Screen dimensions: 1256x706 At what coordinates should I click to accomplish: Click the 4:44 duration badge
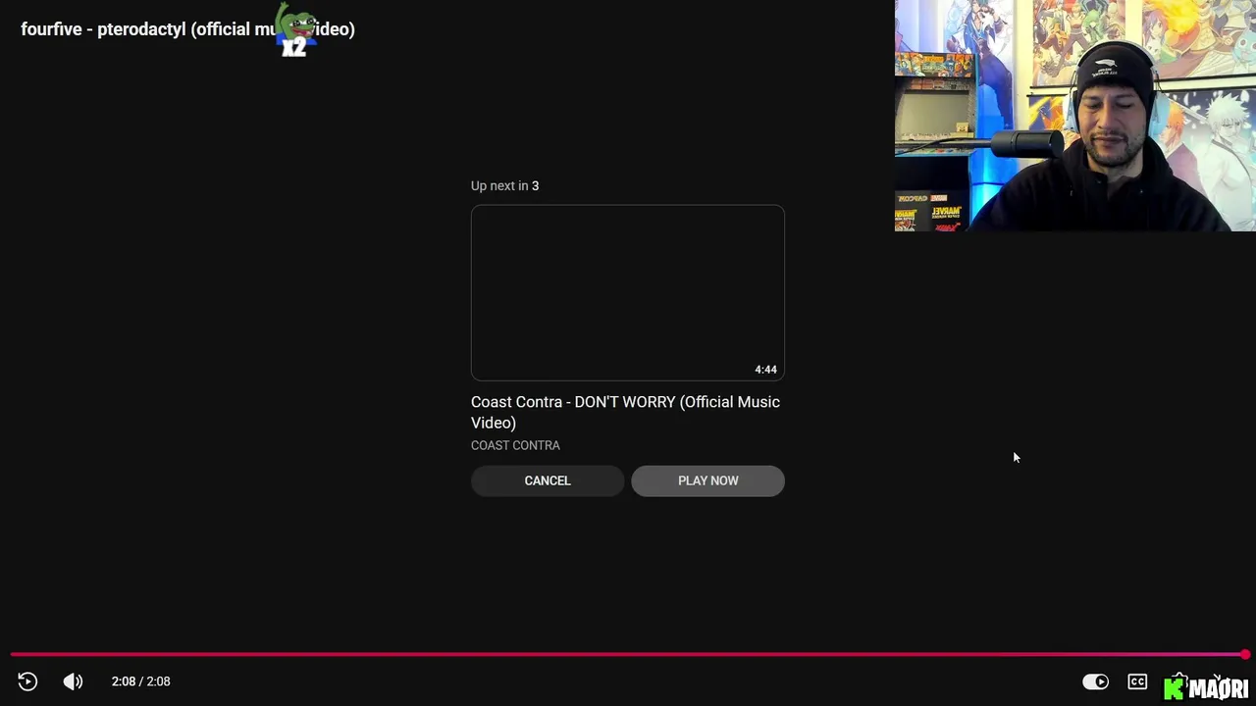(x=765, y=370)
